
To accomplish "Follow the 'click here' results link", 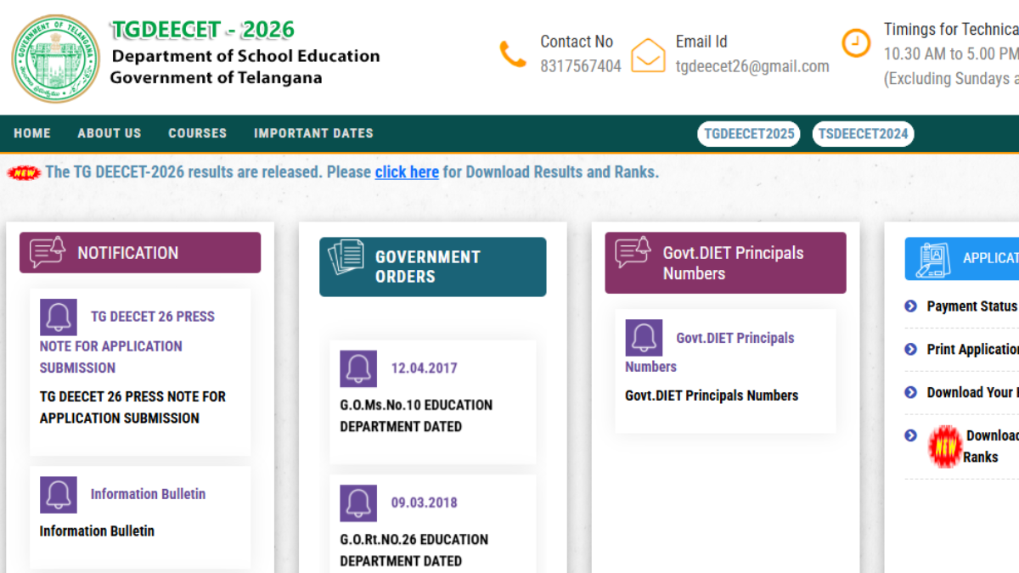I will point(407,172).
